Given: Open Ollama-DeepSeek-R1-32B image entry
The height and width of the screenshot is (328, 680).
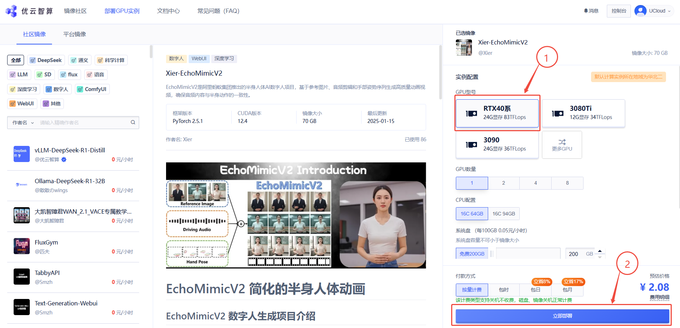Looking at the screenshot, I should [x=73, y=185].
